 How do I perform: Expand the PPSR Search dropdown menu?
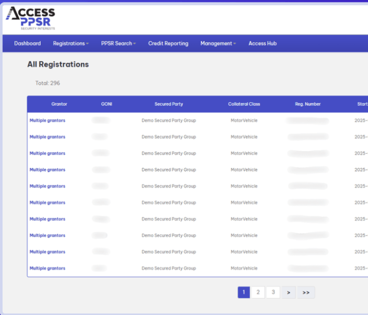point(119,43)
